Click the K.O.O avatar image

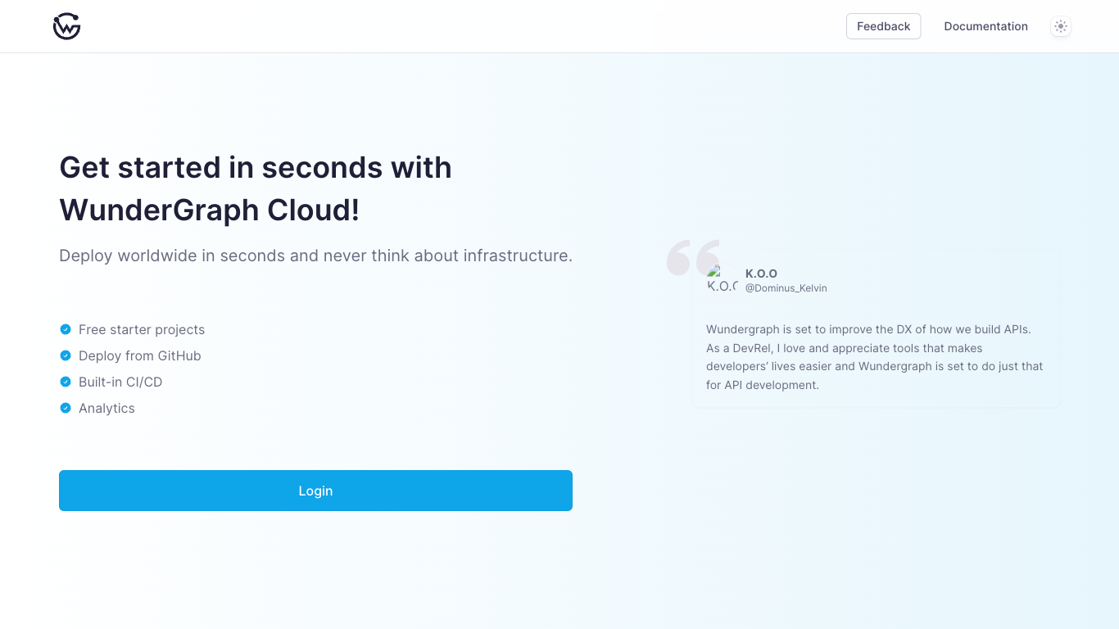point(722,279)
